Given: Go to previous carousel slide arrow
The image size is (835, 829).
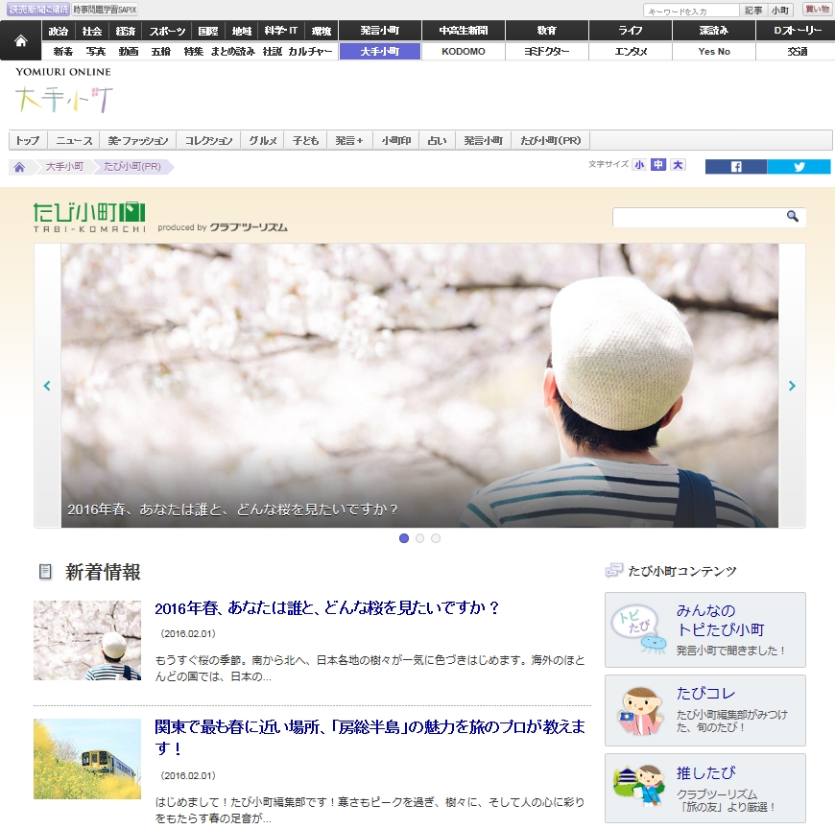Looking at the screenshot, I should 47,386.
